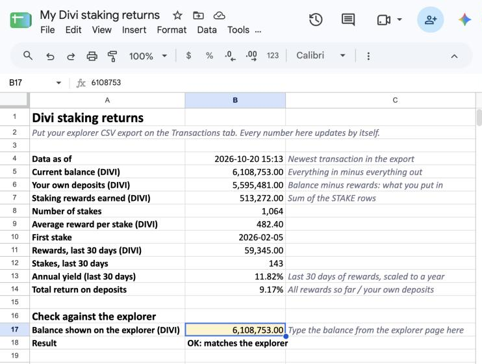The width and height of the screenshot is (482, 364).
Task: Select the Stakes, last 30 days value 143
Action: [235, 263]
